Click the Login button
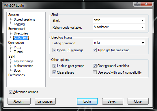Image resolution: width=157 pixels, height=111 pixels. click(x=87, y=101)
